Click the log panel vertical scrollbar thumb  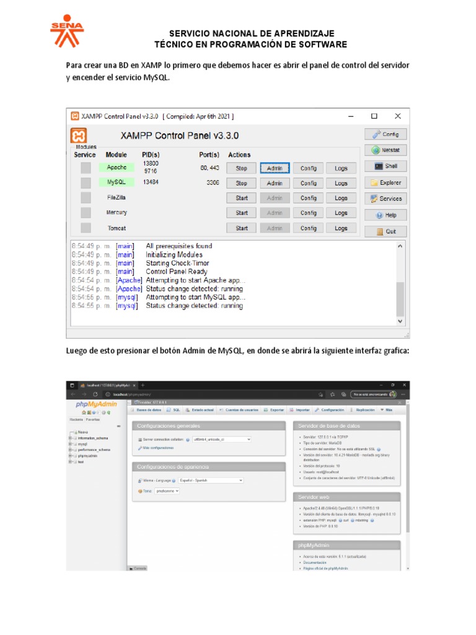point(400,299)
